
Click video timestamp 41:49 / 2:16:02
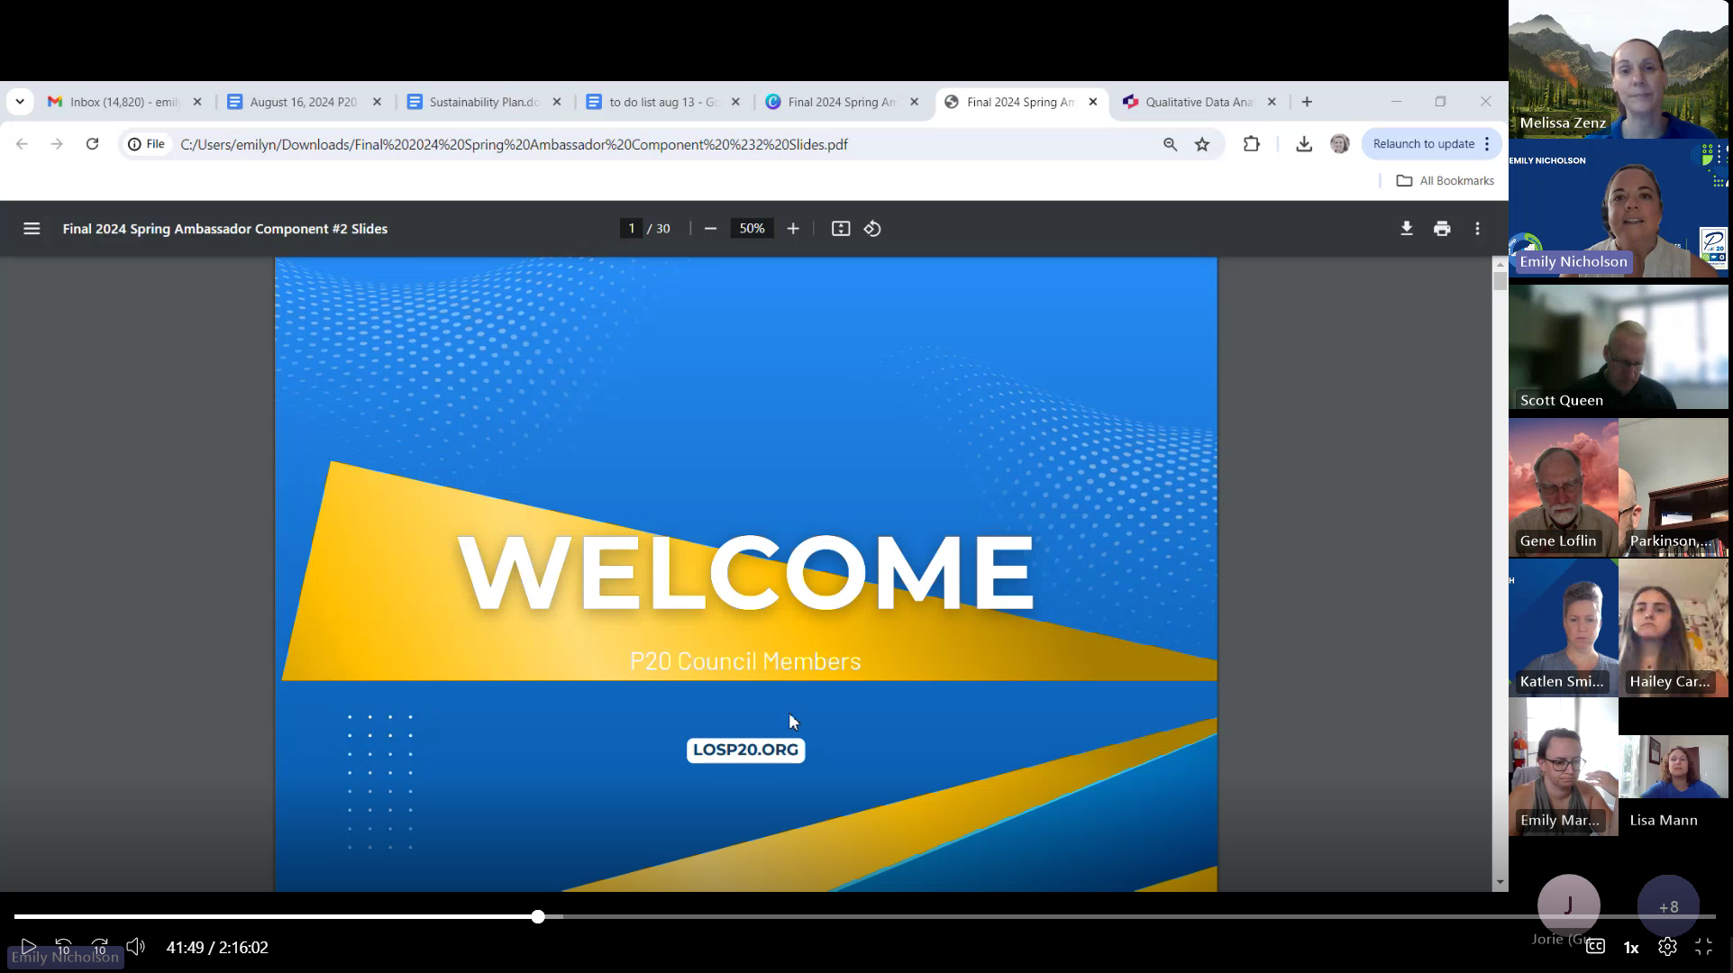pos(217,948)
